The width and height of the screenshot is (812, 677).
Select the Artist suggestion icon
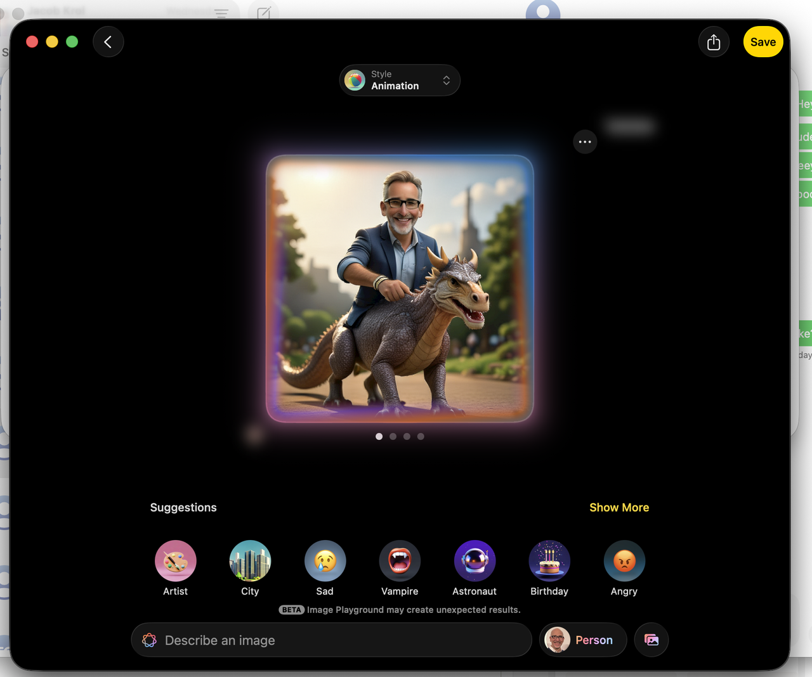coord(176,560)
